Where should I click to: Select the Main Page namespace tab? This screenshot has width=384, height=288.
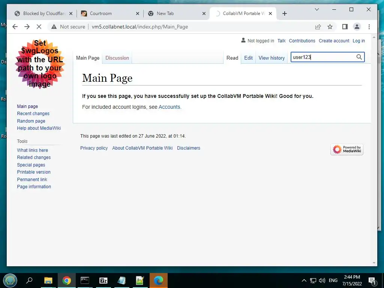tap(88, 58)
